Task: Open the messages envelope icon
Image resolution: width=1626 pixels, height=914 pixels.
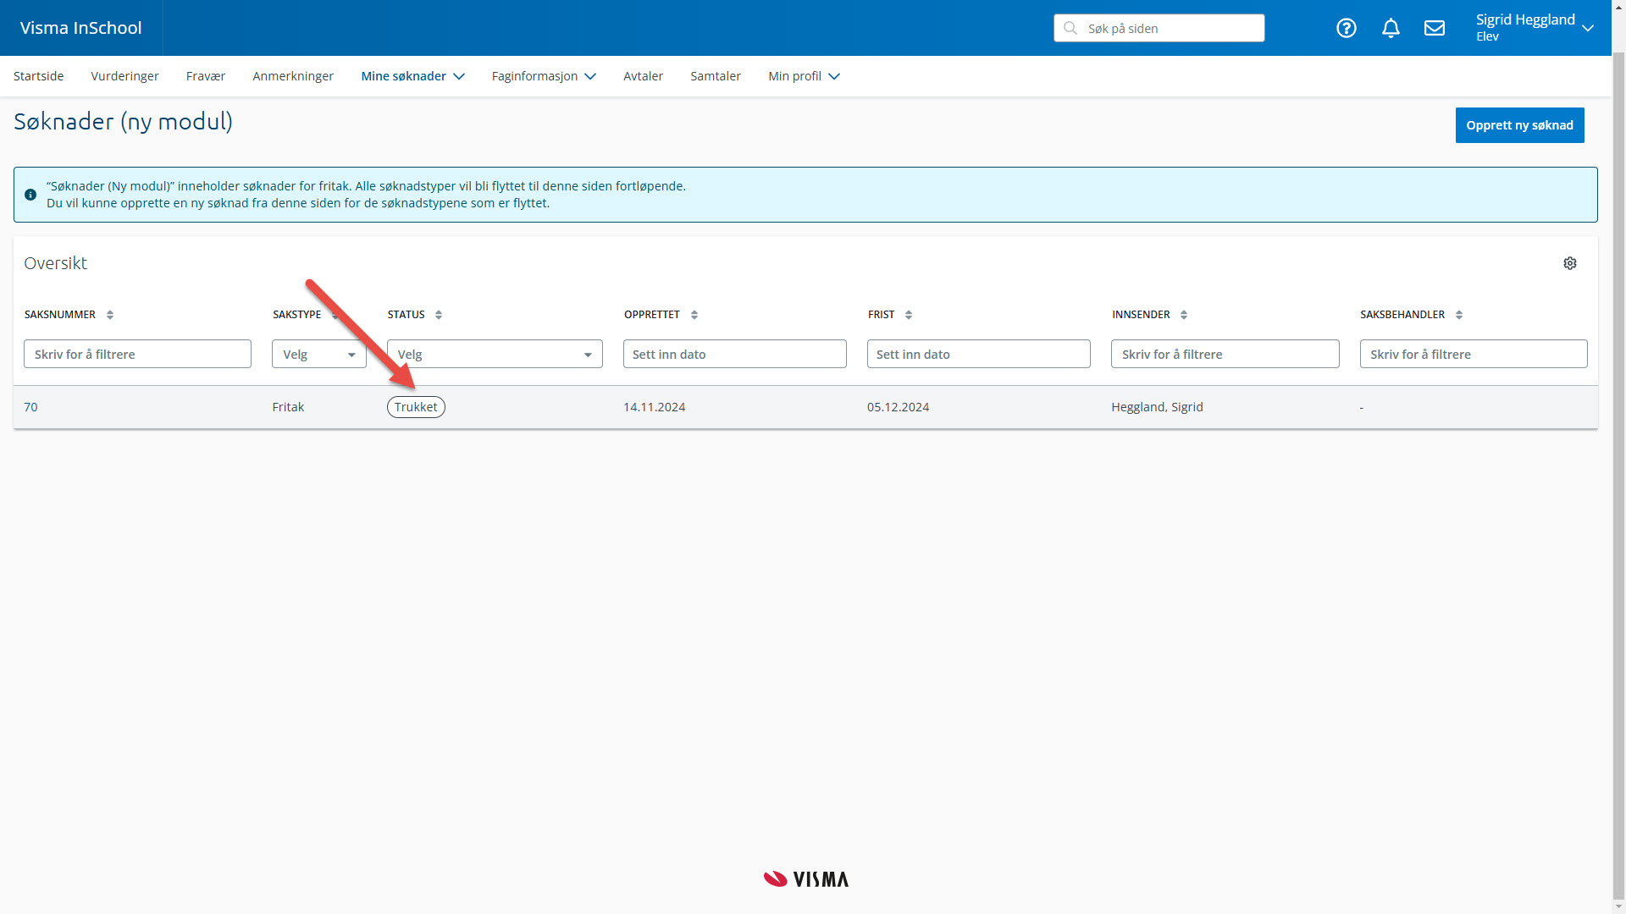Action: [1435, 28]
